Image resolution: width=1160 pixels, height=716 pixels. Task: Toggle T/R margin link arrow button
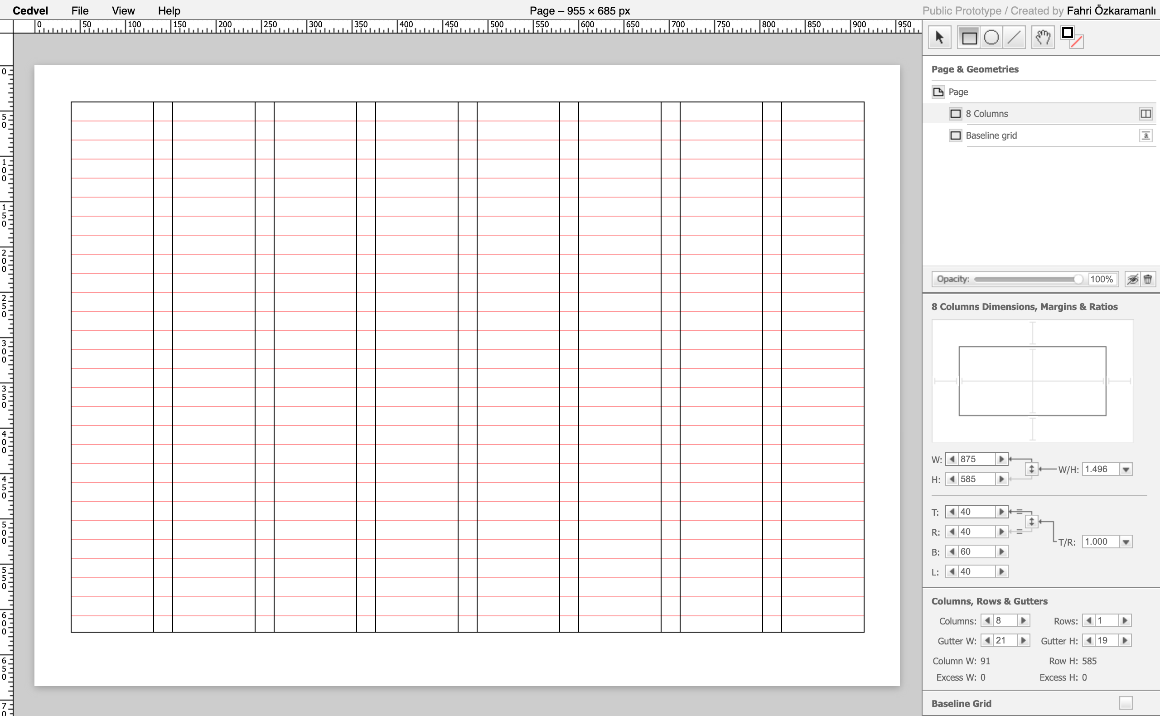pyautogui.click(x=1031, y=522)
